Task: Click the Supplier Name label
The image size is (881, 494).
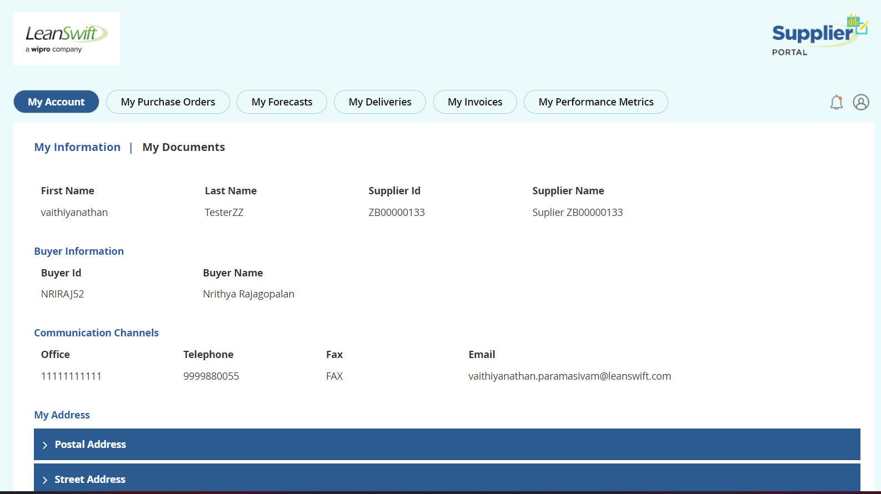Action: point(568,191)
